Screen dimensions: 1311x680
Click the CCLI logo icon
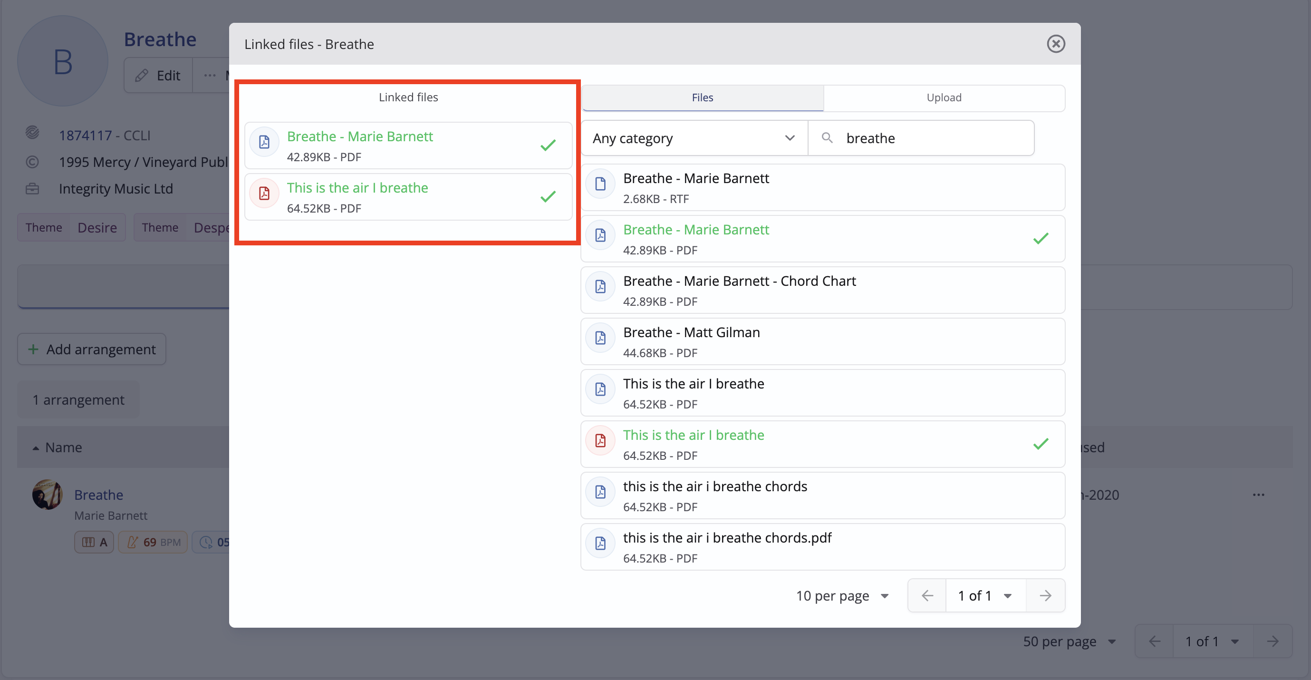pos(32,133)
